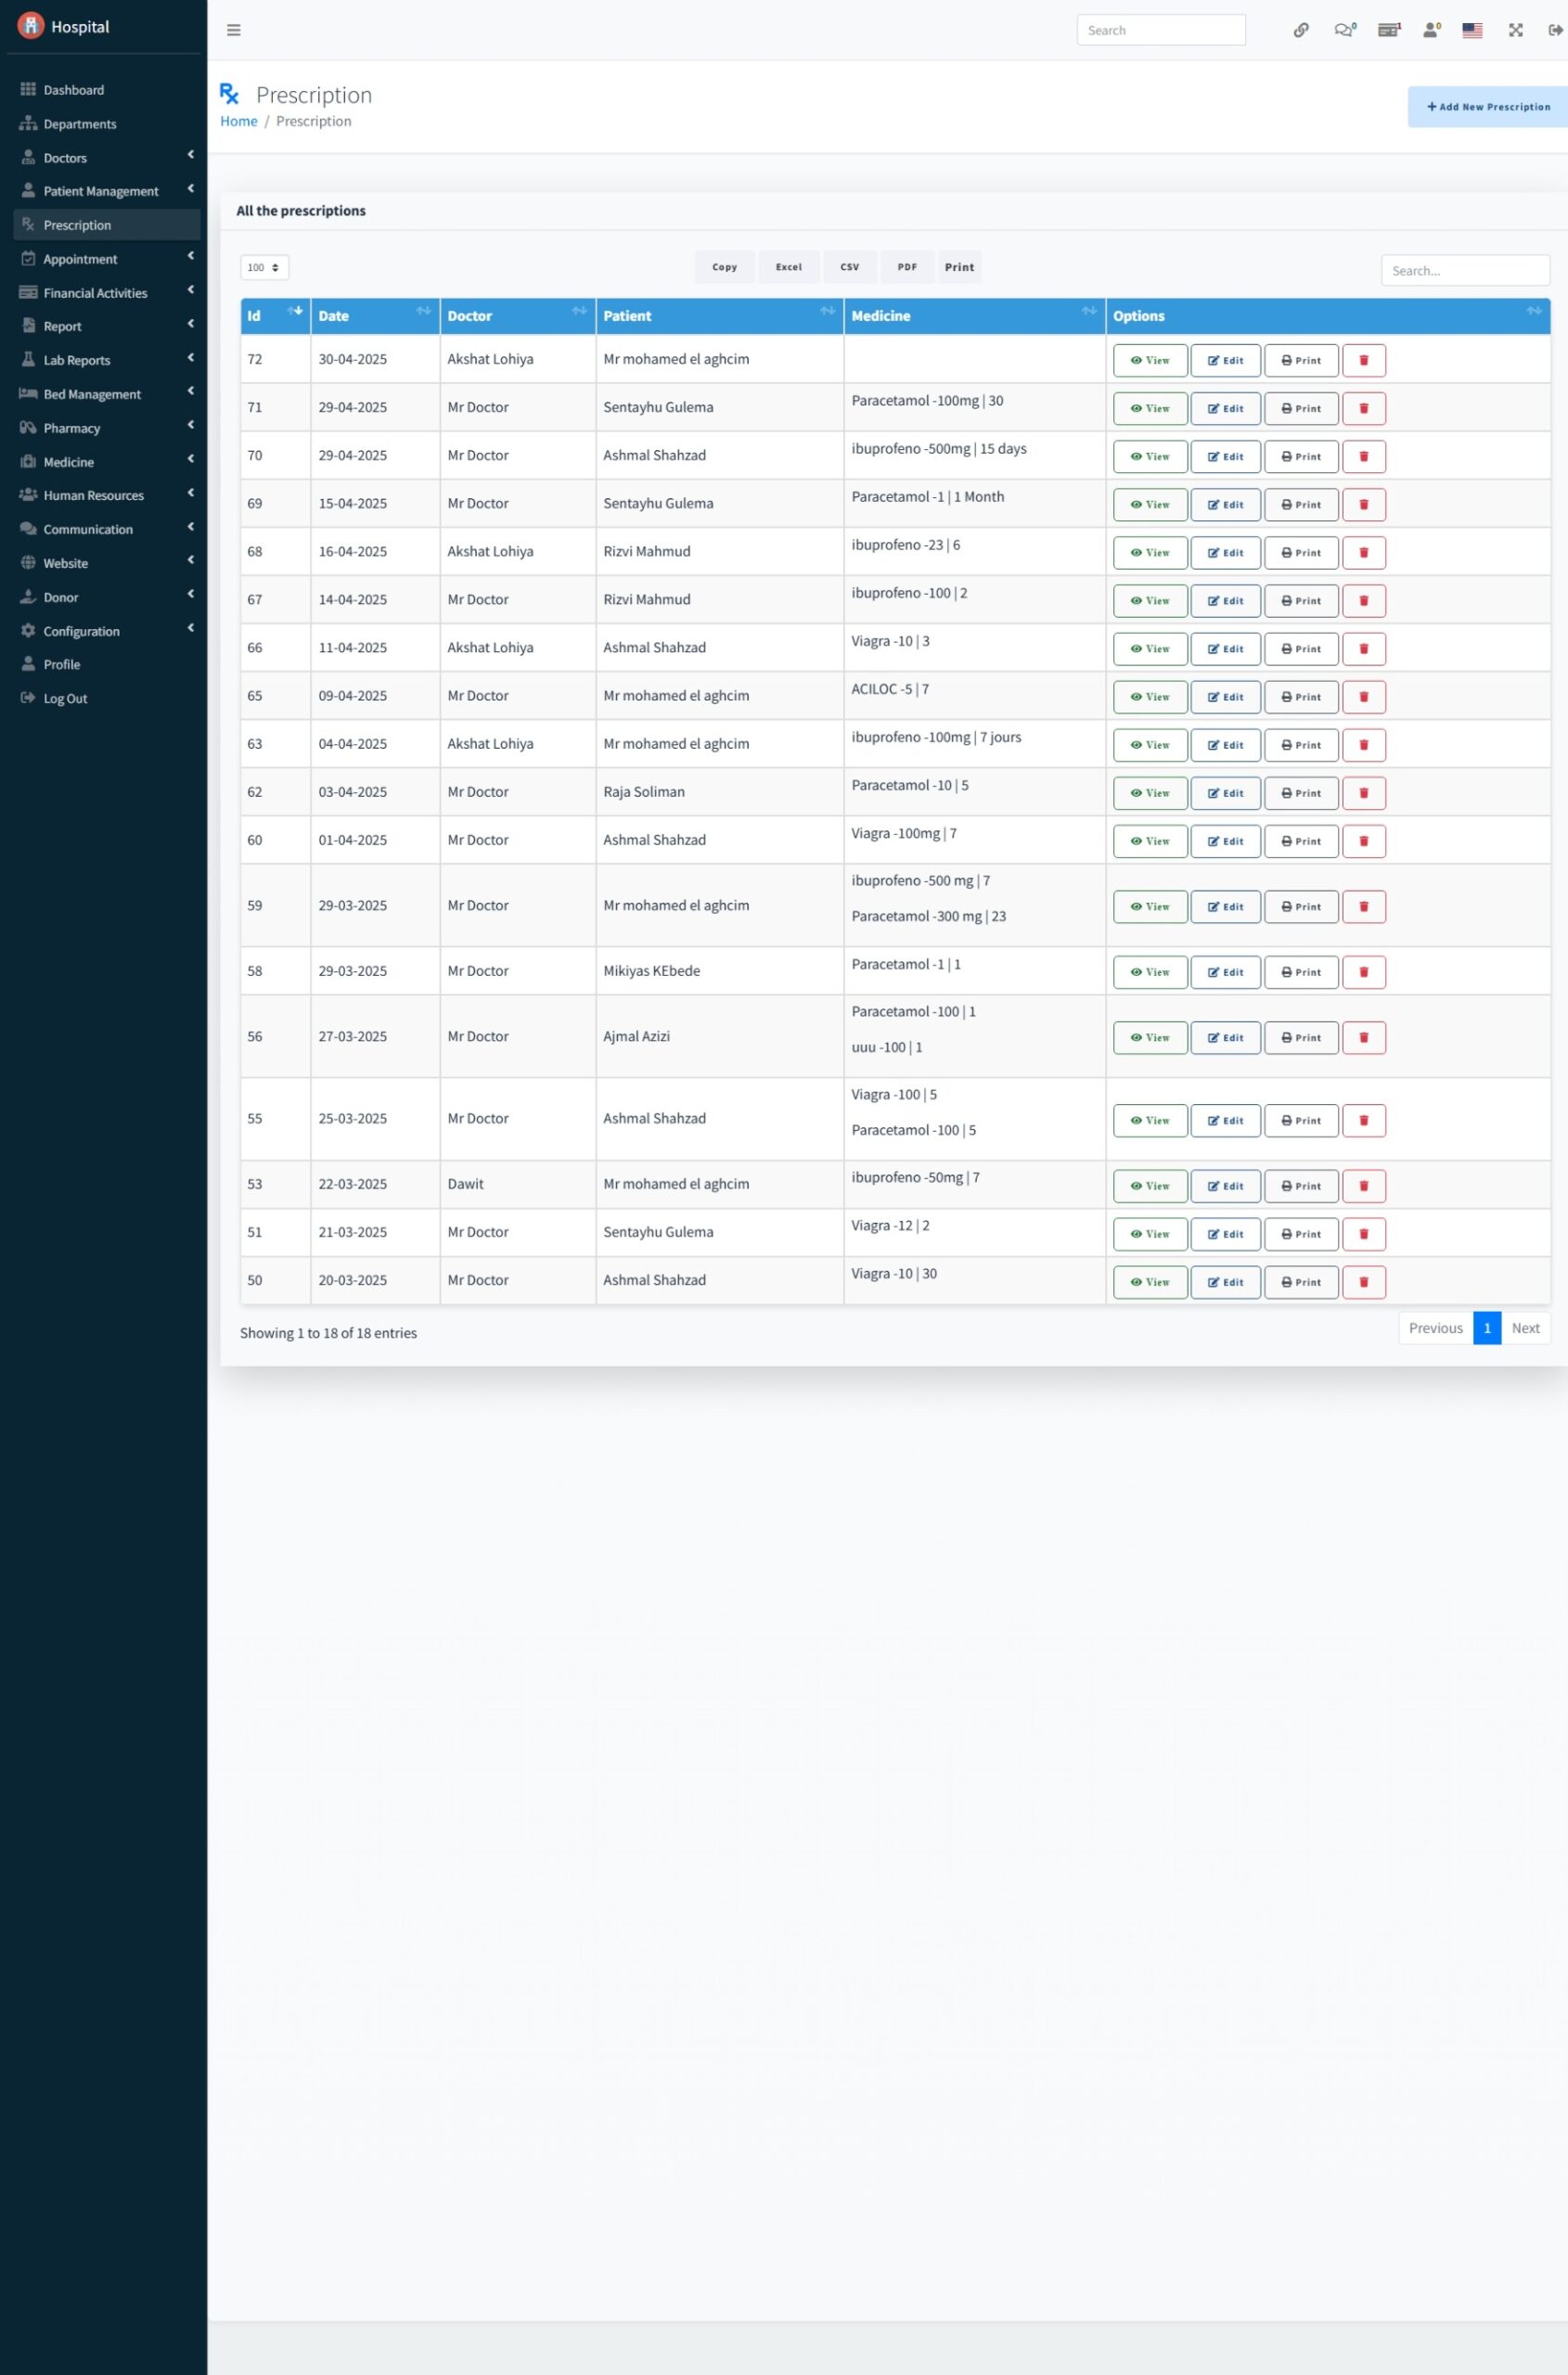The height and width of the screenshot is (2375, 1568).
Task: Open the chat messages icon
Action: click(1344, 30)
